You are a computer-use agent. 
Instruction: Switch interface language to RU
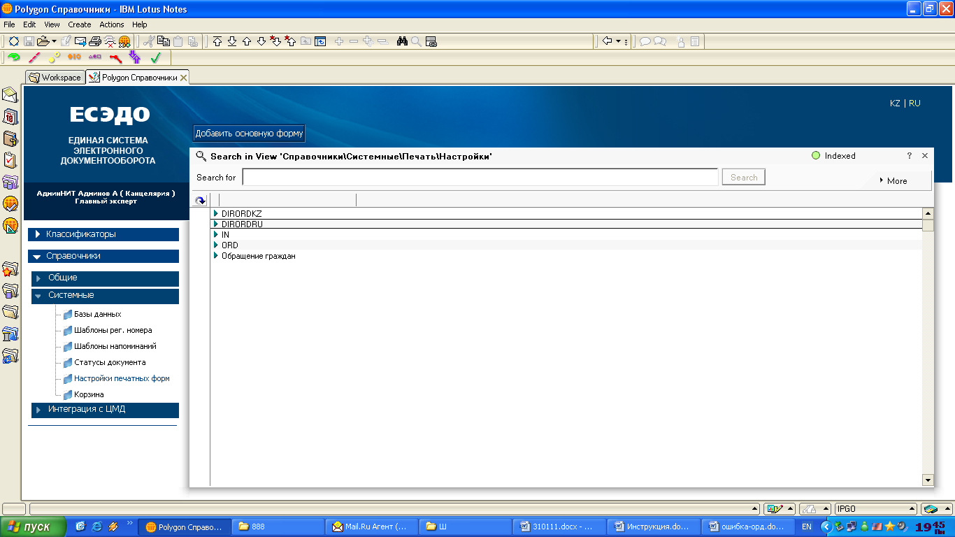pos(914,103)
